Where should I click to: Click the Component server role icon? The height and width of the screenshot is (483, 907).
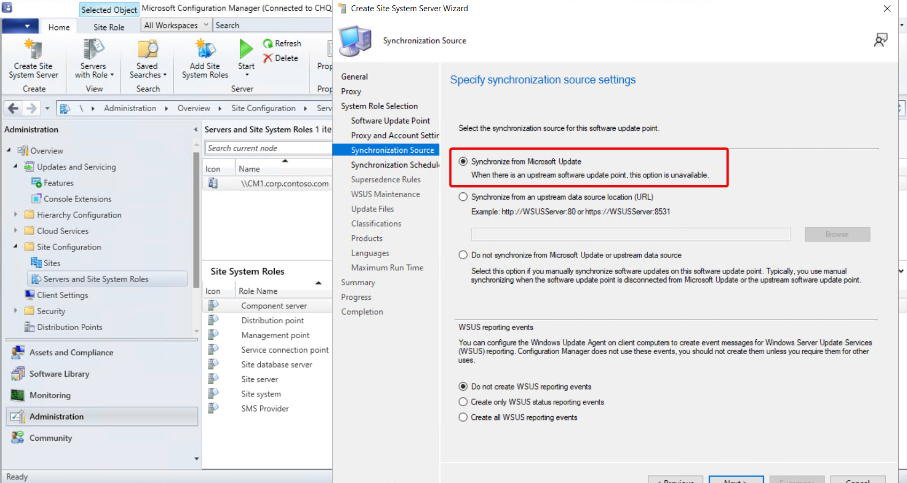[213, 306]
